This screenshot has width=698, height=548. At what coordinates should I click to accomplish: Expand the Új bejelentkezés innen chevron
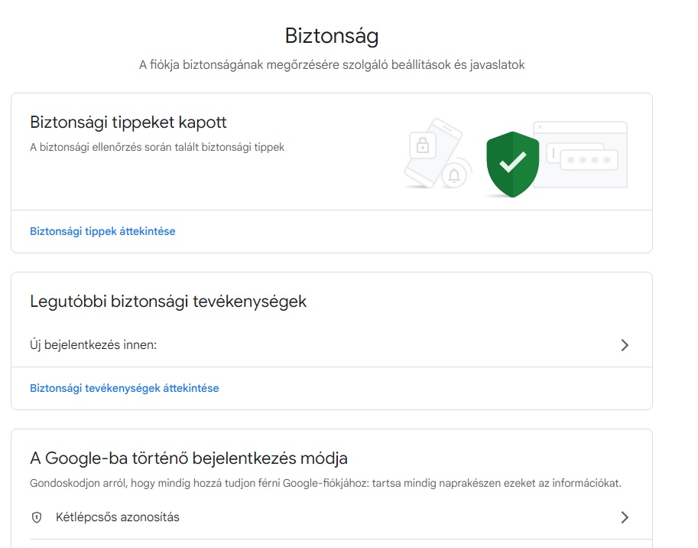[625, 345]
